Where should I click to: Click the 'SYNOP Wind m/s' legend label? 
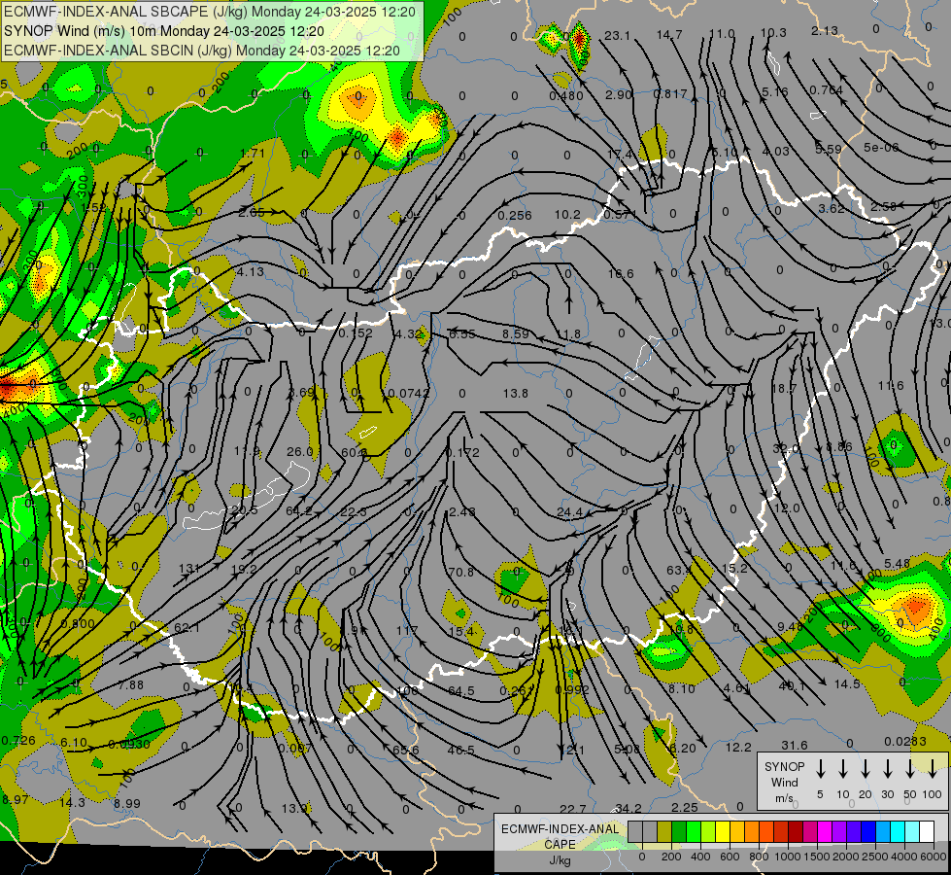[784, 782]
